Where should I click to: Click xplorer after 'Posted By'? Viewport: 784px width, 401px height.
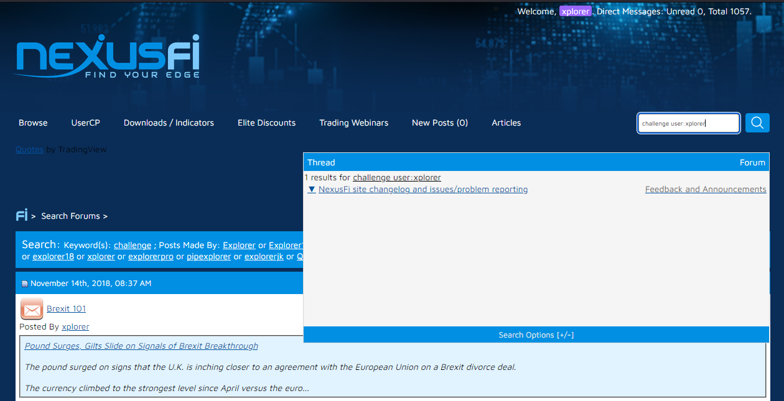click(x=75, y=326)
